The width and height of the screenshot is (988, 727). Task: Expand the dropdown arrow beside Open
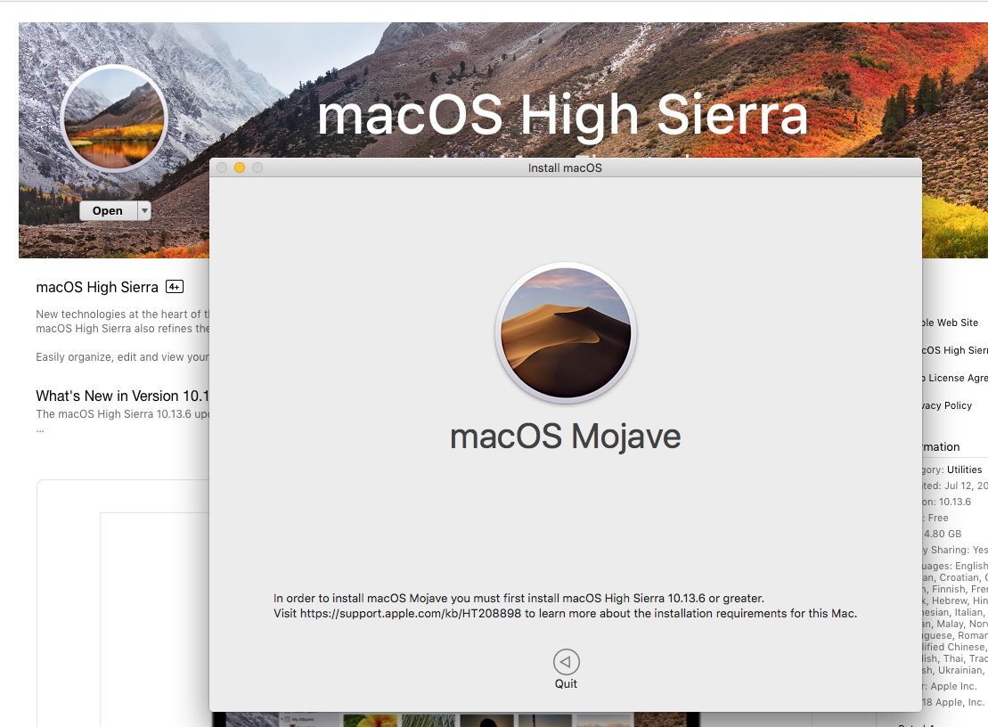[145, 210]
